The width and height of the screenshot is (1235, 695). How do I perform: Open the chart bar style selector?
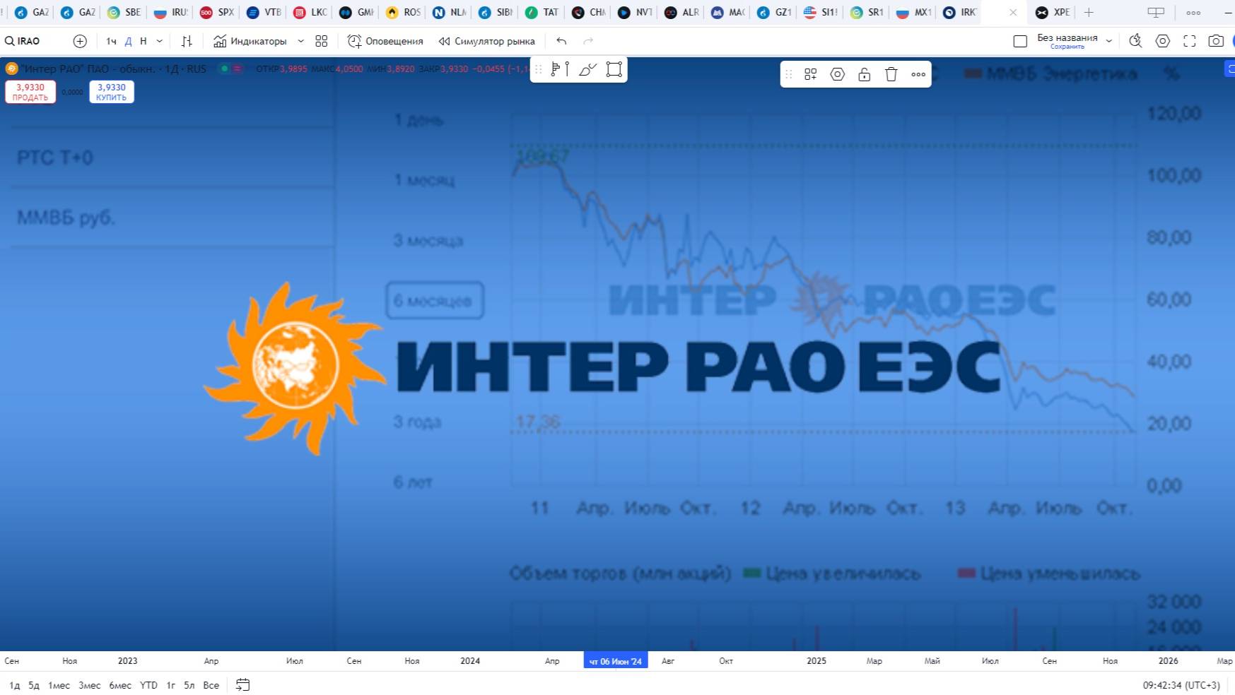tap(187, 41)
